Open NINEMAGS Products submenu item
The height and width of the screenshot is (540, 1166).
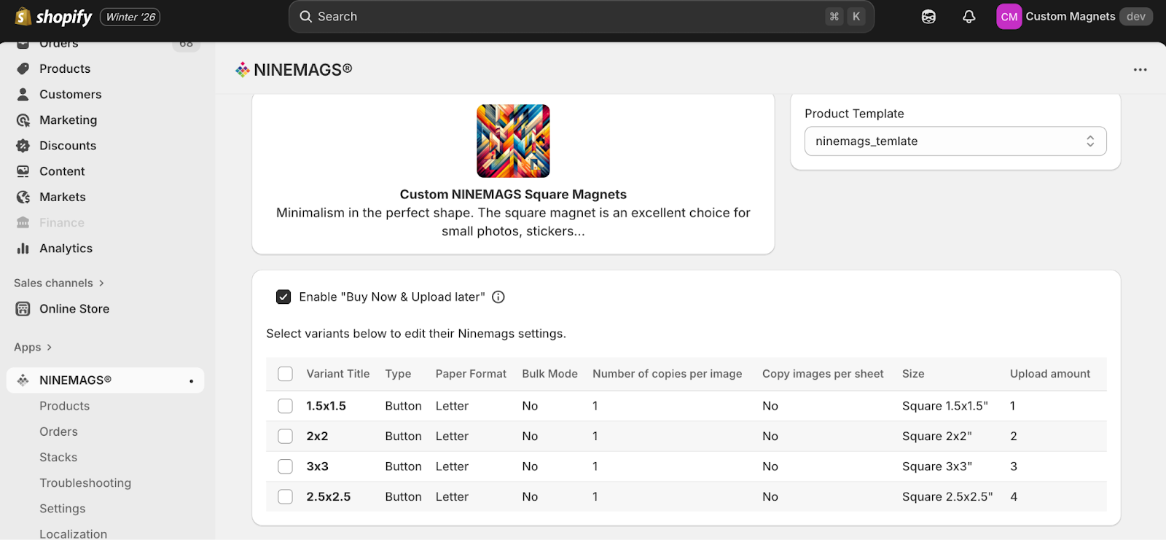click(x=65, y=406)
